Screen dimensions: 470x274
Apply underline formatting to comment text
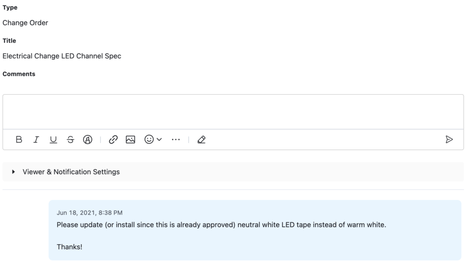(x=53, y=140)
